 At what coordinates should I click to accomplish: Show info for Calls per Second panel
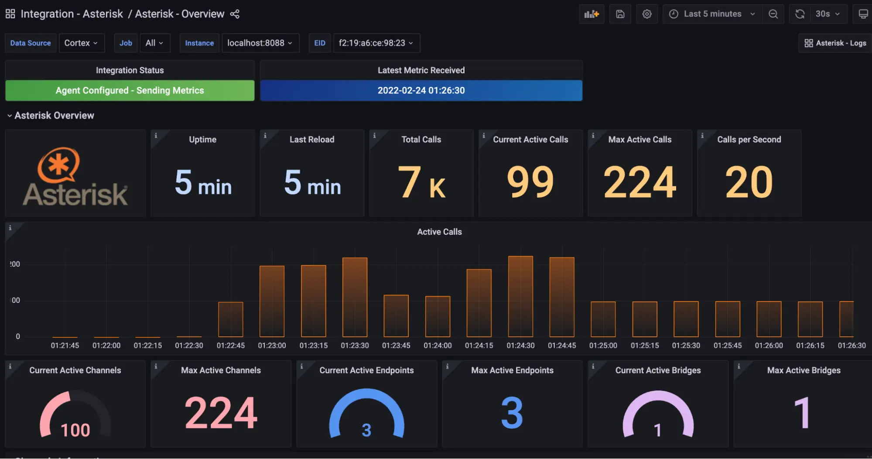(x=702, y=135)
